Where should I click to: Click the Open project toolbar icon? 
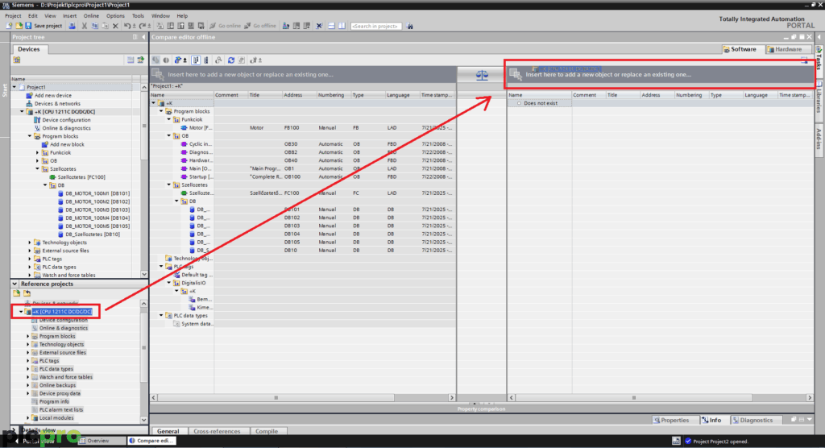(19, 26)
